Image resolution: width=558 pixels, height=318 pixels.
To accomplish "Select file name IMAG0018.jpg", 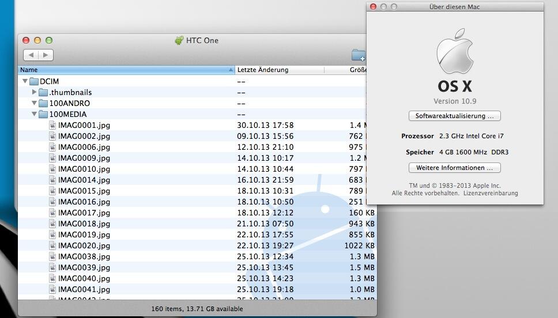I will tap(84, 224).
